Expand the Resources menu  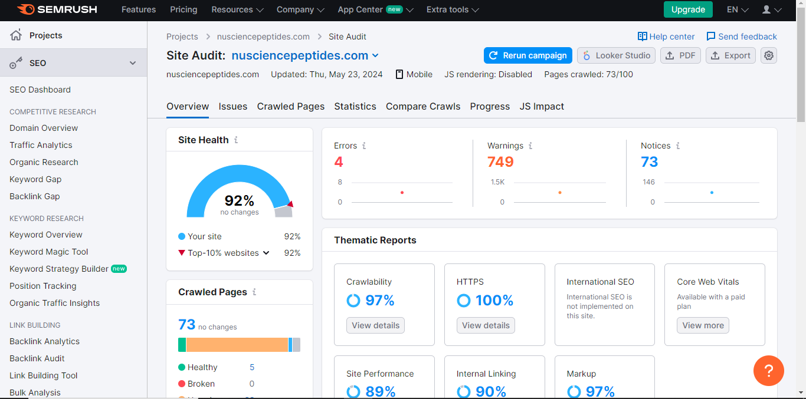click(237, 9)
